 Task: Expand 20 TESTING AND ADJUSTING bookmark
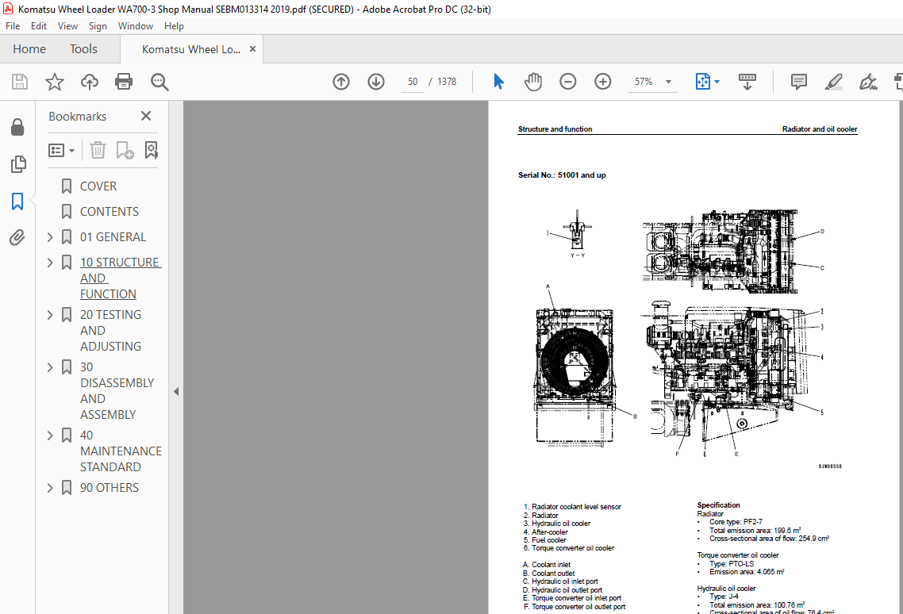tap(50, 315)
